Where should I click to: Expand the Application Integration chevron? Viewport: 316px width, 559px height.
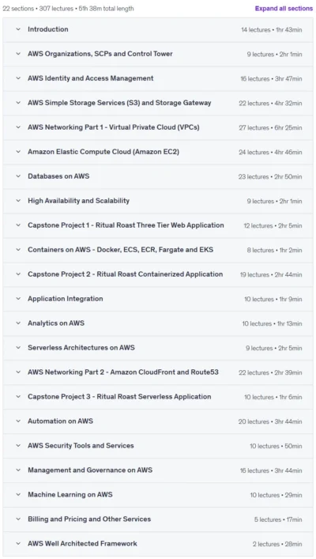click(x=18, y=299)
